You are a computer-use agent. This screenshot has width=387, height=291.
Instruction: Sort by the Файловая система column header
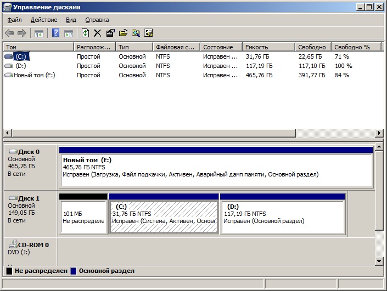pyautogui.click(x=176, y=47)
